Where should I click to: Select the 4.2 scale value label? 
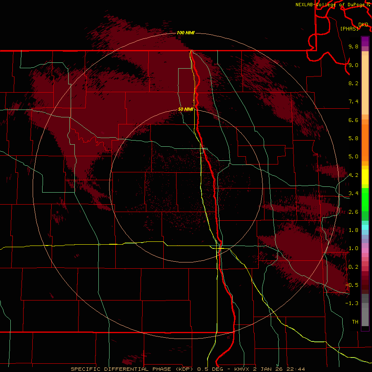pos(353,175)
